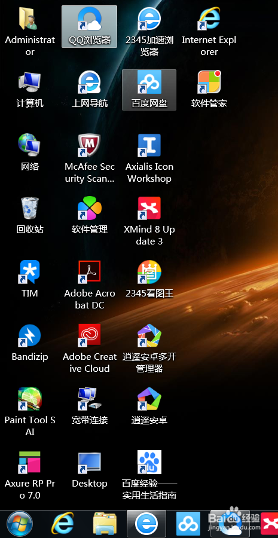
Task: Open the Windows Start menu orb
Action: 20,524
